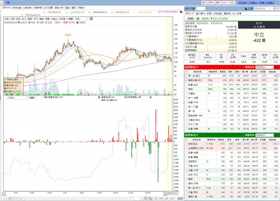
Task: Toggle the lock icon above the price chart
Action: tap(181, 12)
